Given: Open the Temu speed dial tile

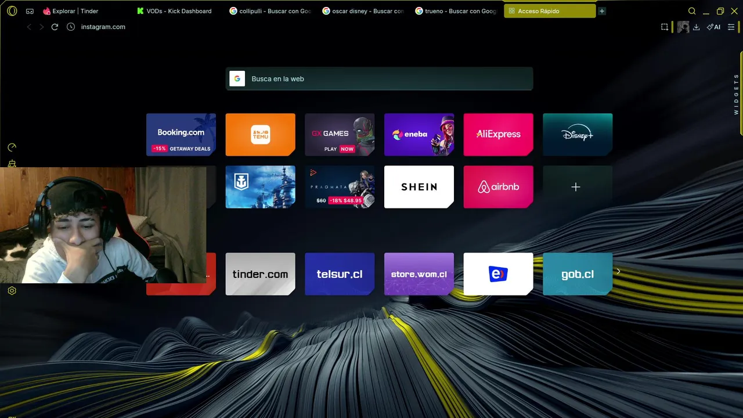Looking at the screenshot, I should [x=260, y=135].
